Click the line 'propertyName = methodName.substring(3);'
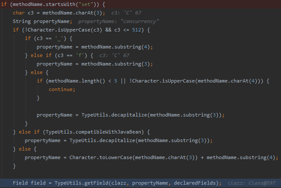 pos(95,64)
